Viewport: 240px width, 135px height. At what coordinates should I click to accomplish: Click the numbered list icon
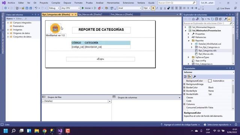click(184, 8)
